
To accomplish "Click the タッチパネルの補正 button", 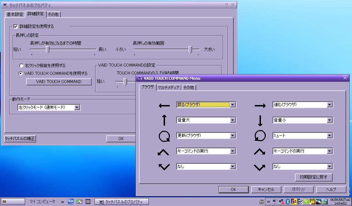I will pyautogui.click(x=20, y=139).
